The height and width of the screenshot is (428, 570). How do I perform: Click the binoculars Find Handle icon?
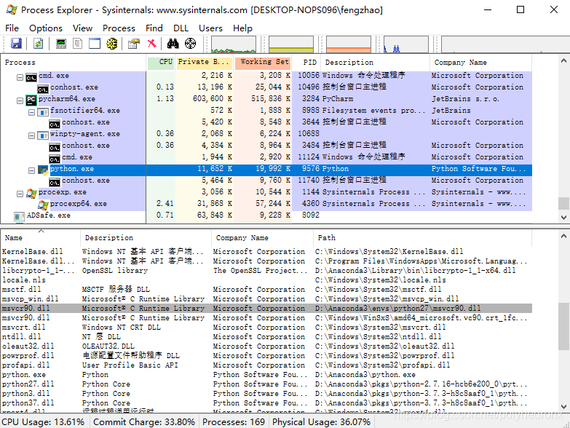tap(173, 44)
